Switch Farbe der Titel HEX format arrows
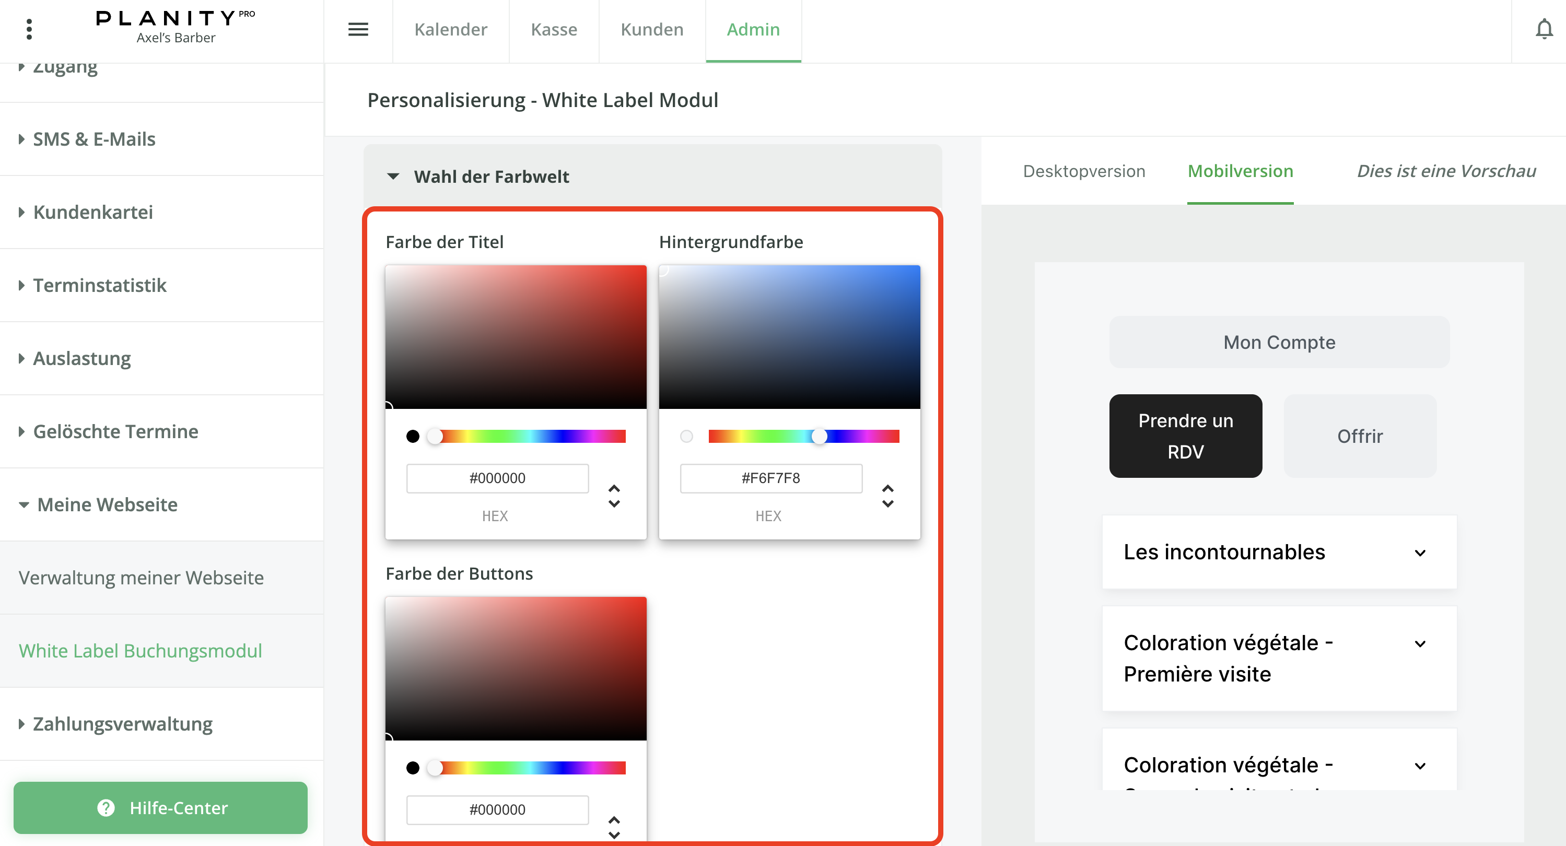 coord(614,496)
